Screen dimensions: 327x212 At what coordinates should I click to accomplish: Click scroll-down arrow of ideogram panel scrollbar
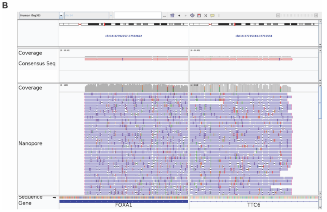coord(320,45)
